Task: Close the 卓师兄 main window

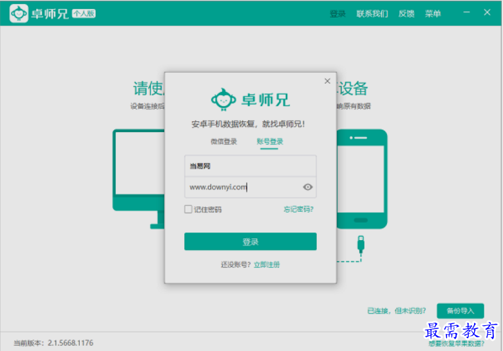Action: 487,12
